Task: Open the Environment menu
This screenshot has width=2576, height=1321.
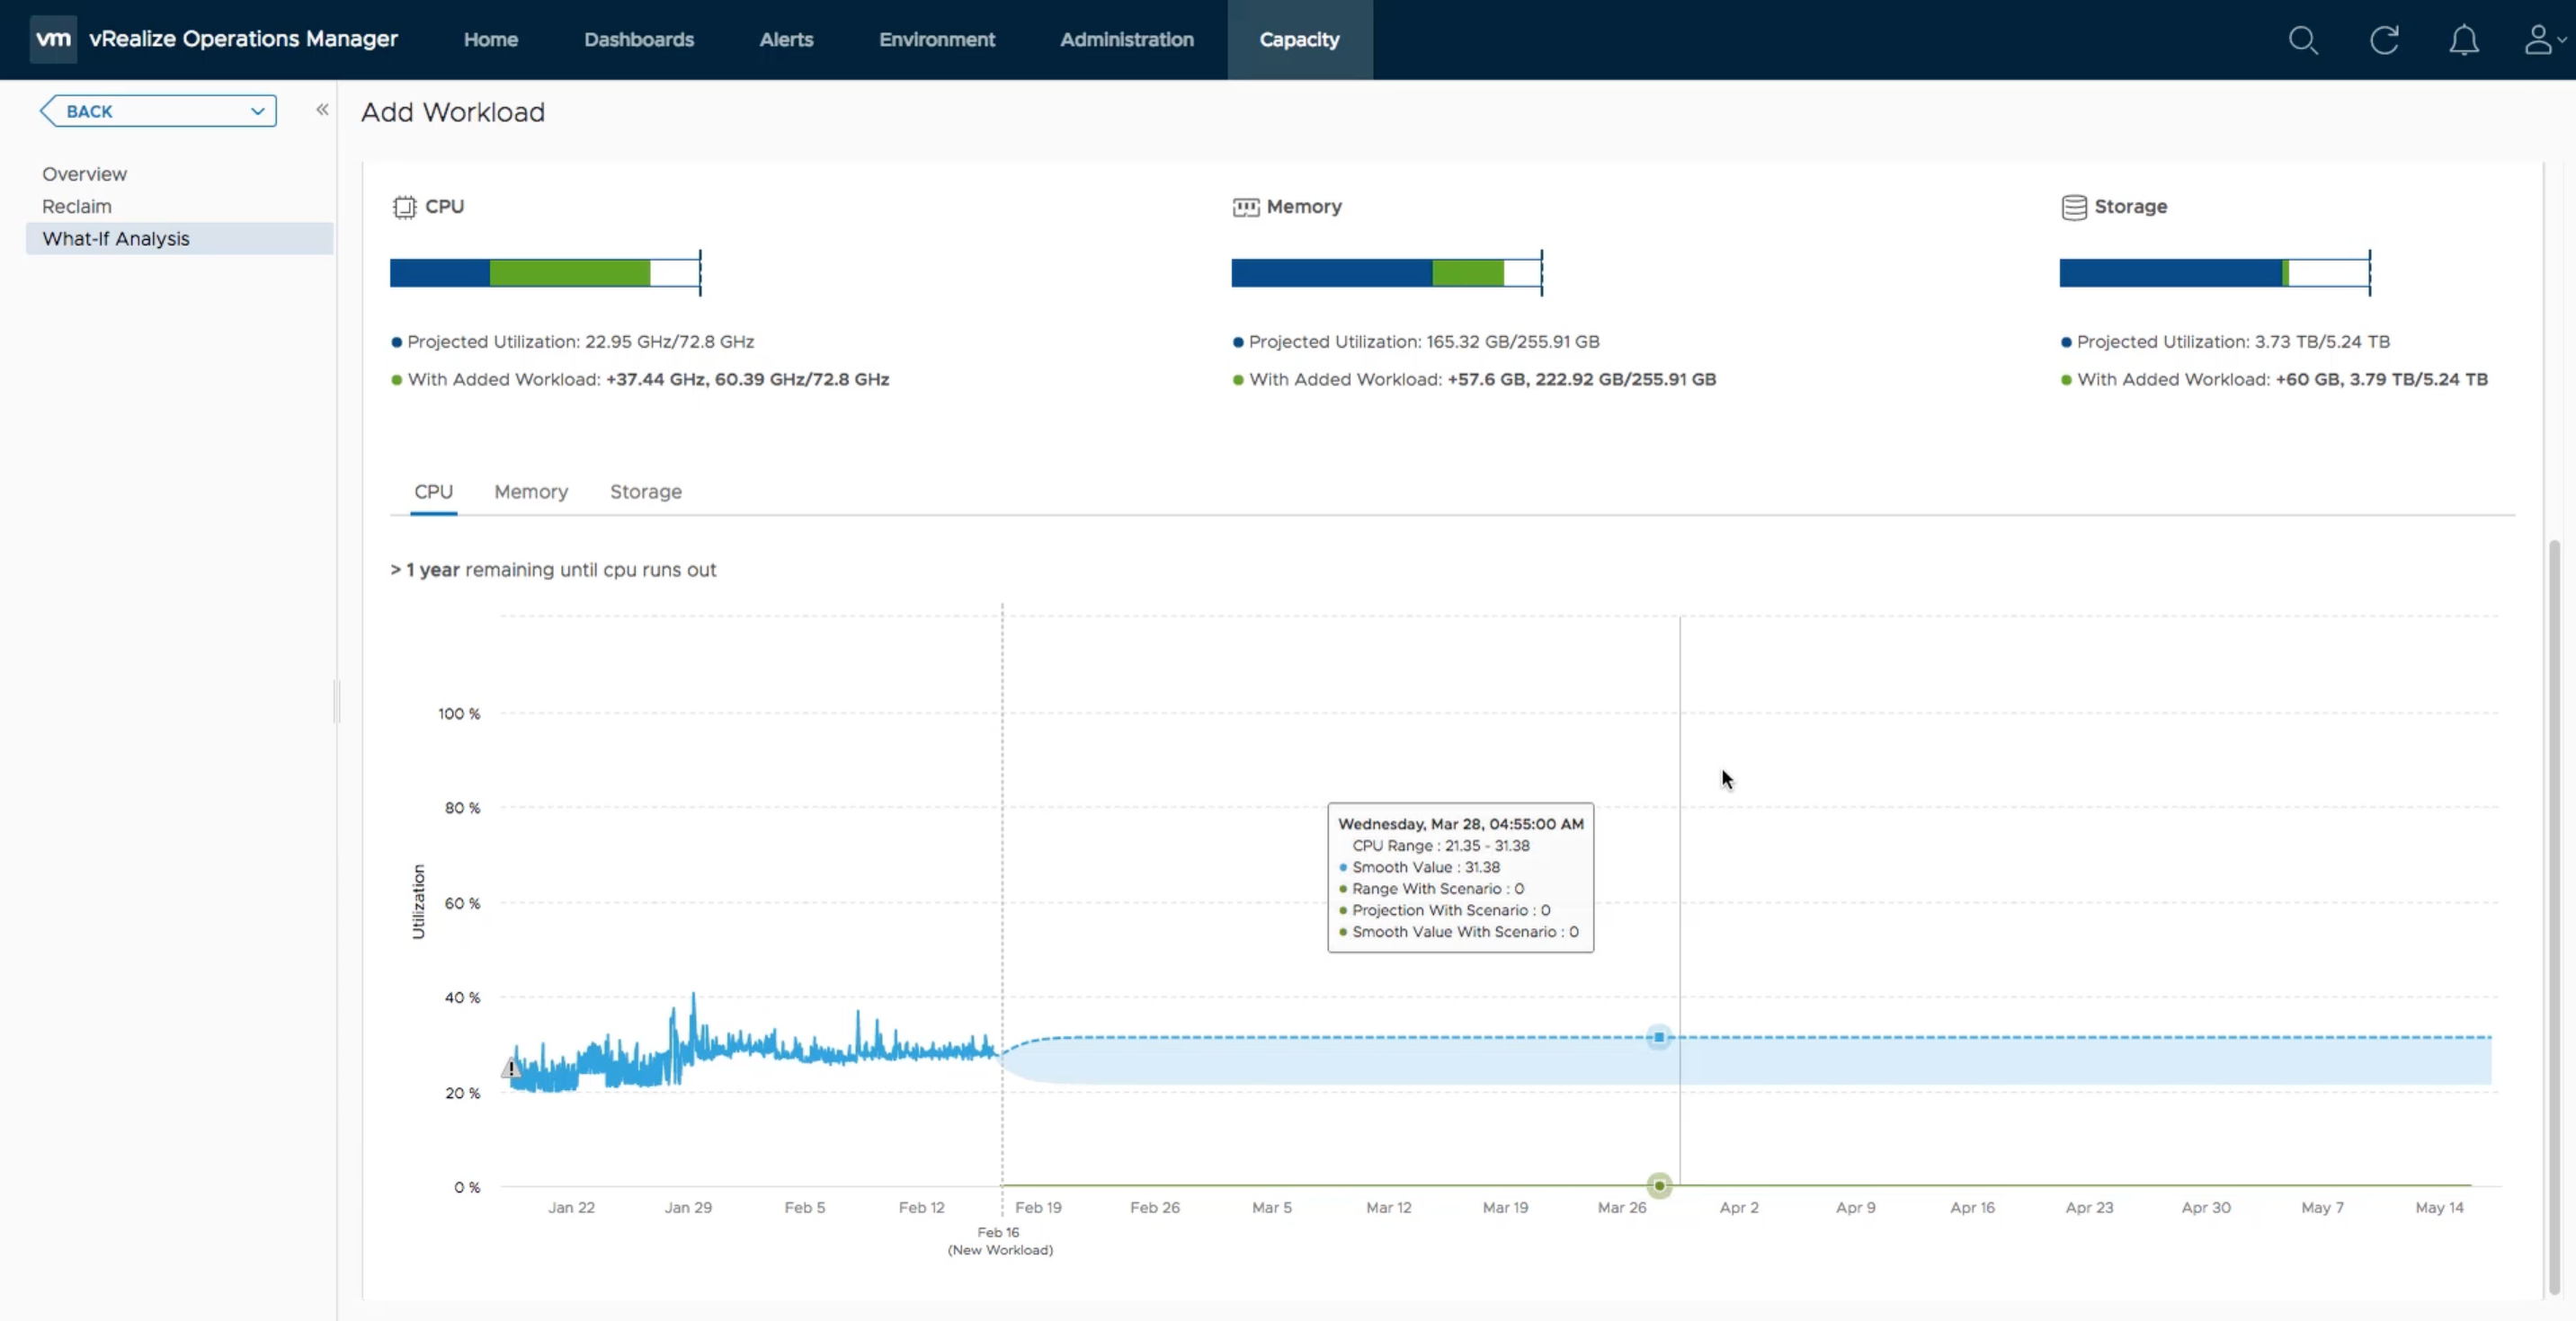Action: [937, 40]
